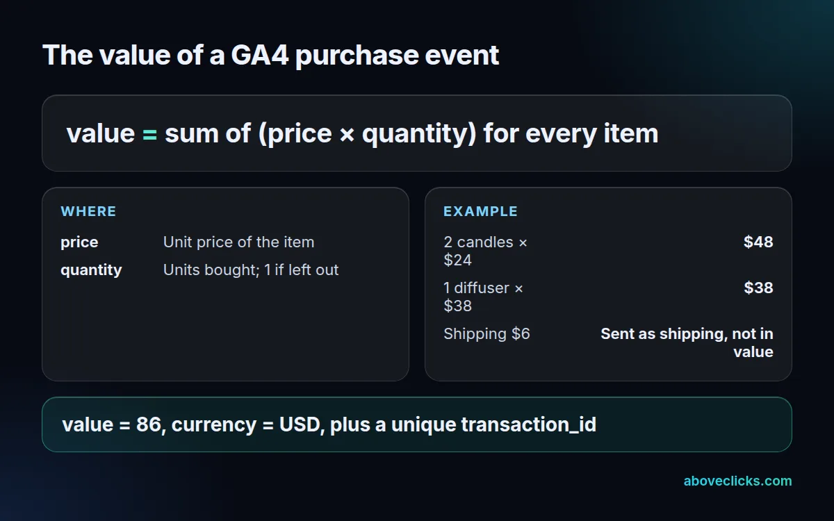This screenshot has height=521, width=834.
Task: Click 'for every item' in the formula
Action: 571,133
